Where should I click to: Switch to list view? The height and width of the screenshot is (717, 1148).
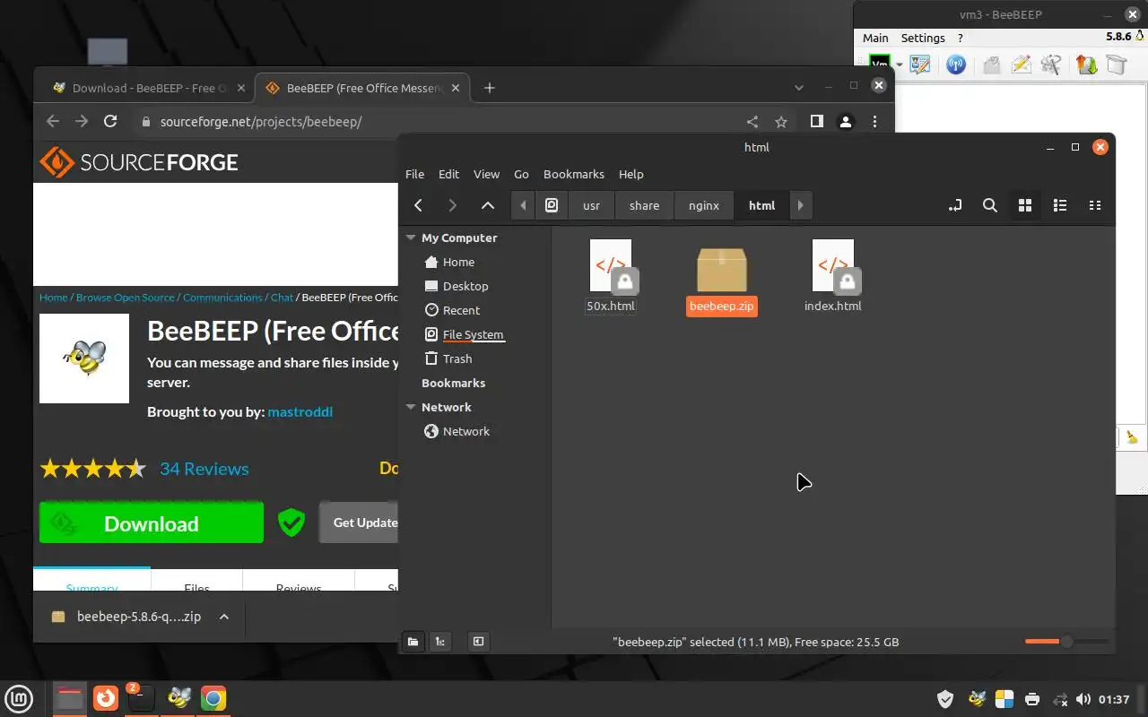click(1060, 205)
